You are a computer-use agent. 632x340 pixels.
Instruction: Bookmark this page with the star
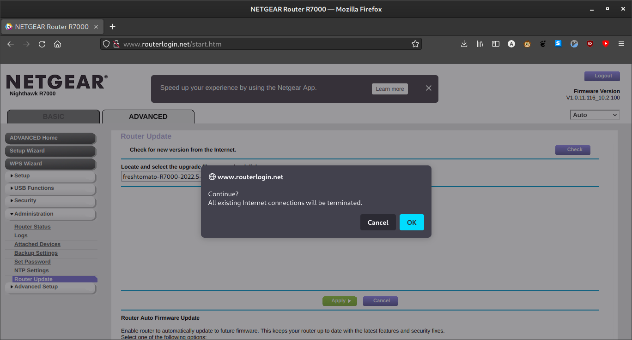click(x=415, y=44)
